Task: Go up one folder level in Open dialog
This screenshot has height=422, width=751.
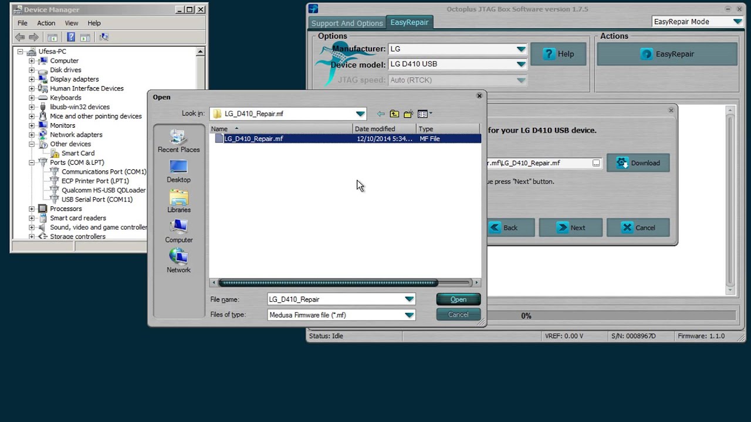Action: (x=394, y=114)
